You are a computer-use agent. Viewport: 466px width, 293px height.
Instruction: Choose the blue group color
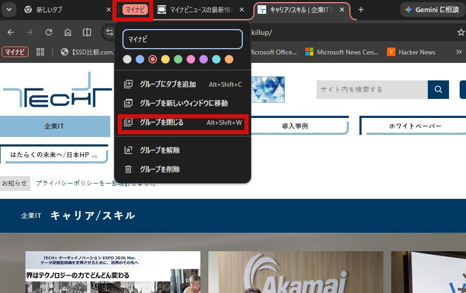click(140, 59)
